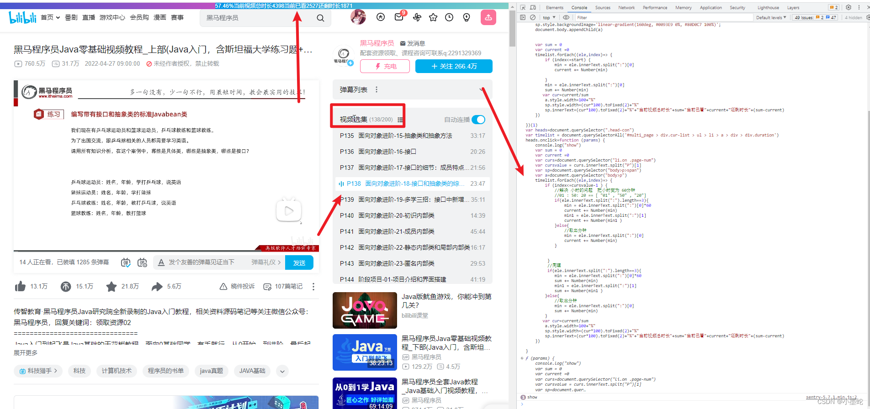Like the video with thumbs-up icon

click(20, 286)
